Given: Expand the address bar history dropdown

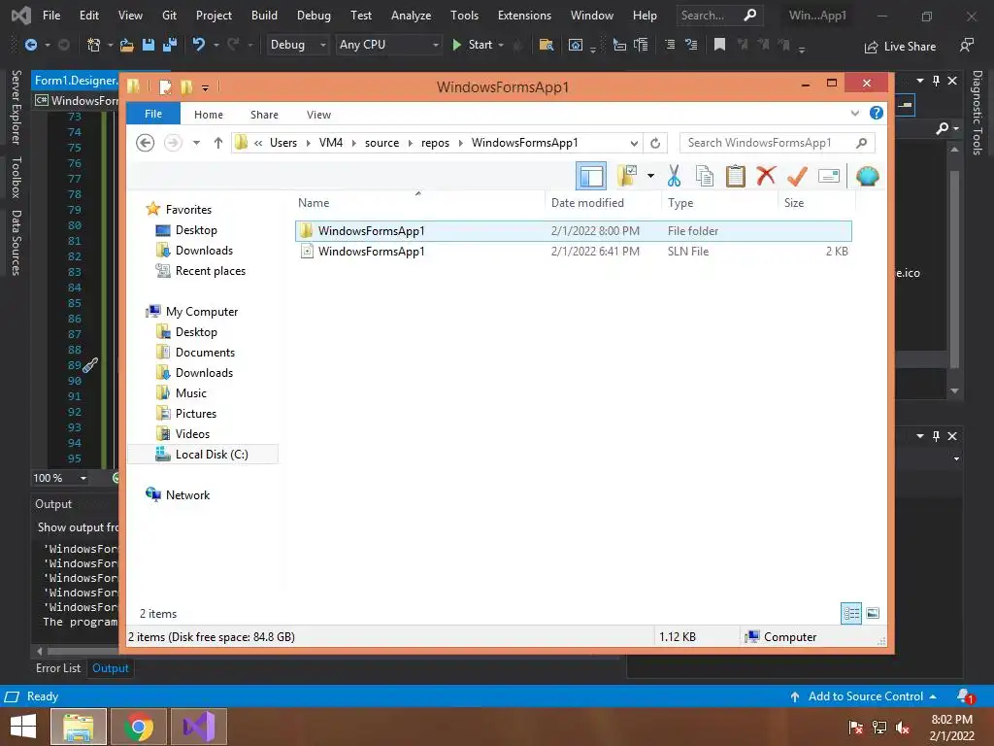Looking at the screenshot, I should [634, 144].
